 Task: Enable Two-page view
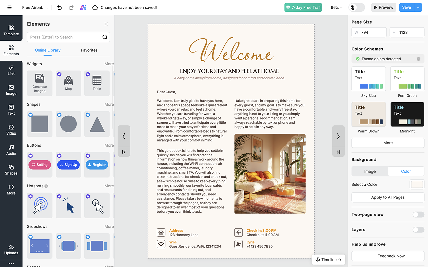point(418,215)
